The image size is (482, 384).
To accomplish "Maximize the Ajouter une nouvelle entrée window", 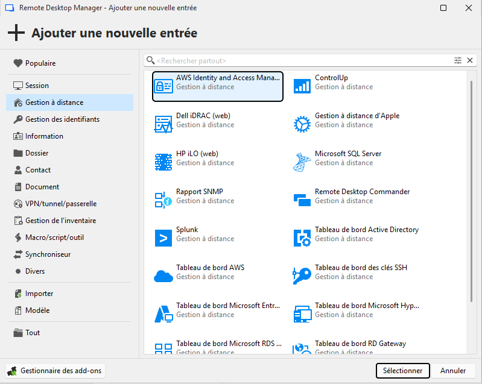I will click(x=443, y=8).
